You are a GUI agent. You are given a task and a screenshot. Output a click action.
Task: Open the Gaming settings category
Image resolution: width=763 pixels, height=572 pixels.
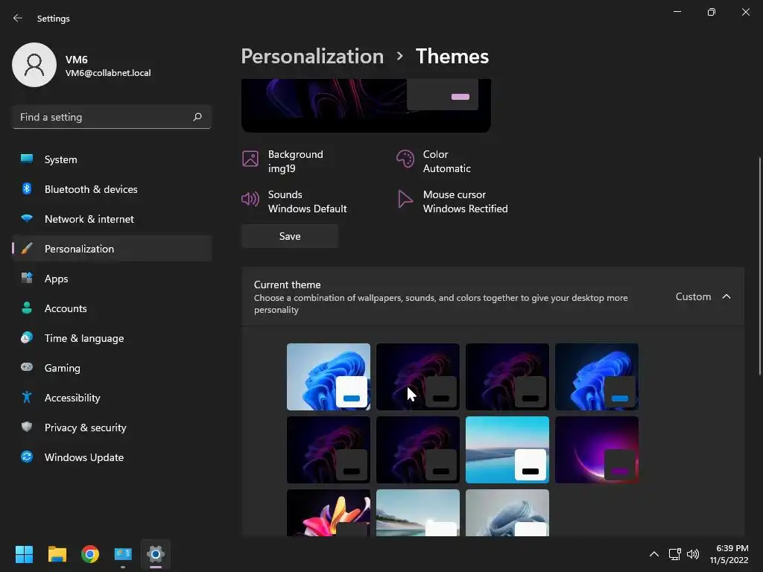(112, 368)
